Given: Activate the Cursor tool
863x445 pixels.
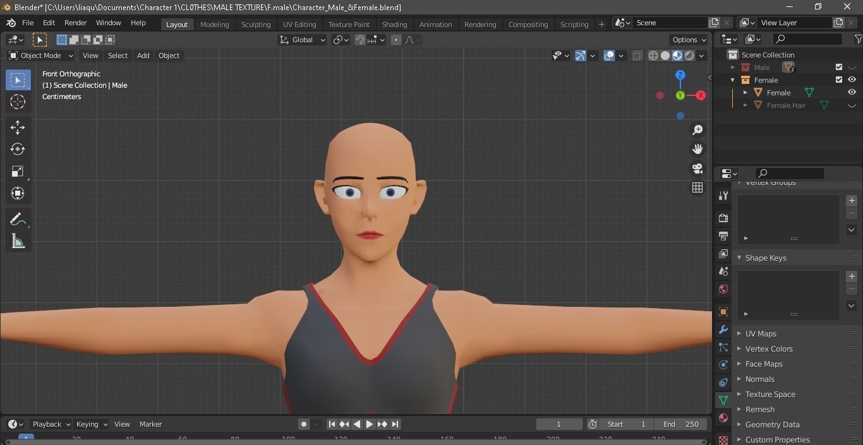Looking at the screenshot, I should [x=18, y=102].
